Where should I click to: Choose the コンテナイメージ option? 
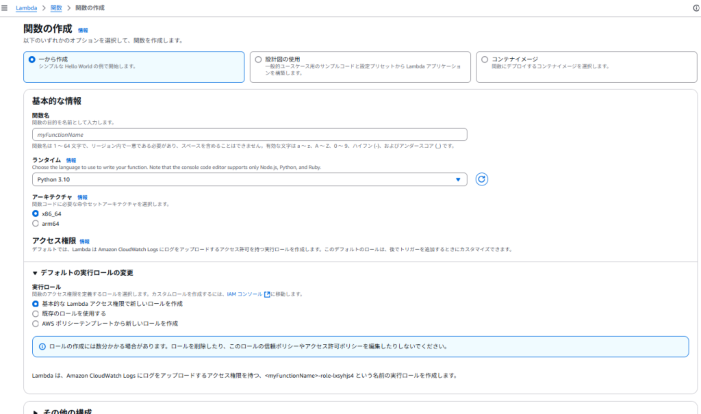click(x=485, y=60)
